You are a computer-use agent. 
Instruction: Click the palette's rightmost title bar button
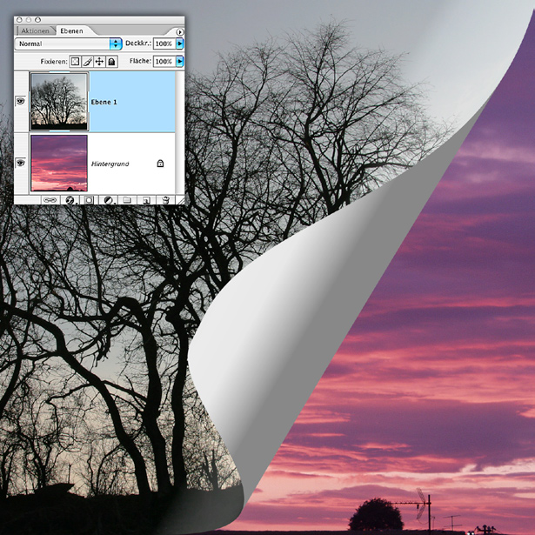click(37, 20)
